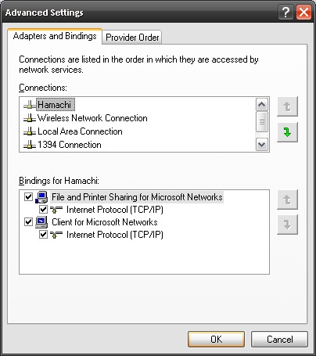Screen dimensions: 316x356
Task: Click the Connections list scroll up arrow
Action: click(x=262, y=105)
